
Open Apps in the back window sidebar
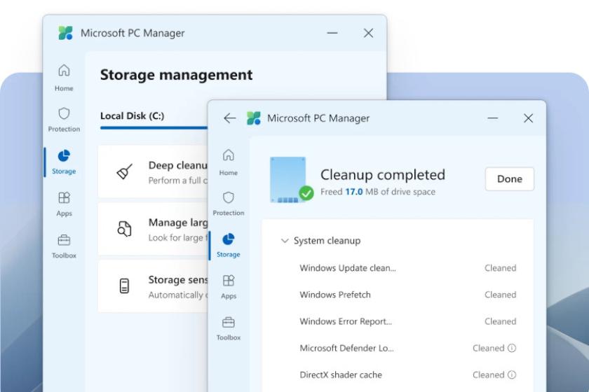point(64,204)
